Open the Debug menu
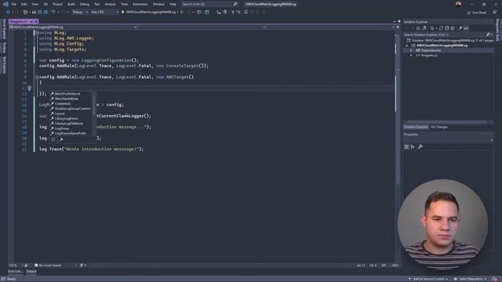The height and width of the screenshot is (282, 502). [85, 4]
